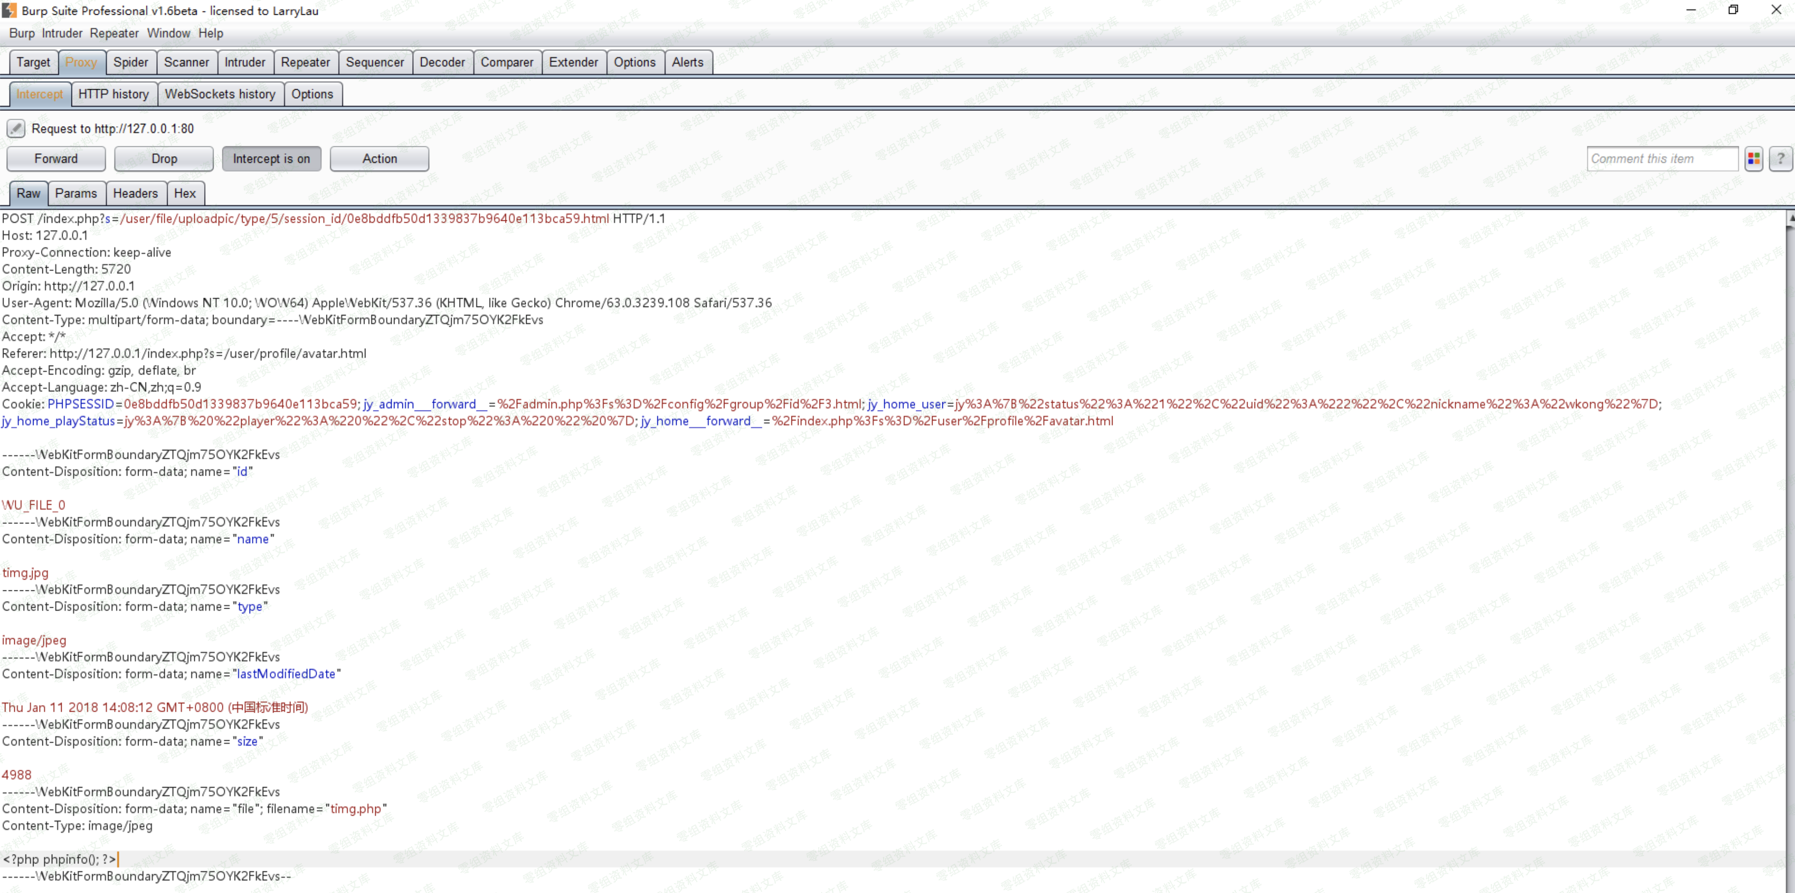The image size is (1795, 893).
Task: Click the Comment this item field
Action: (1661, 159)
